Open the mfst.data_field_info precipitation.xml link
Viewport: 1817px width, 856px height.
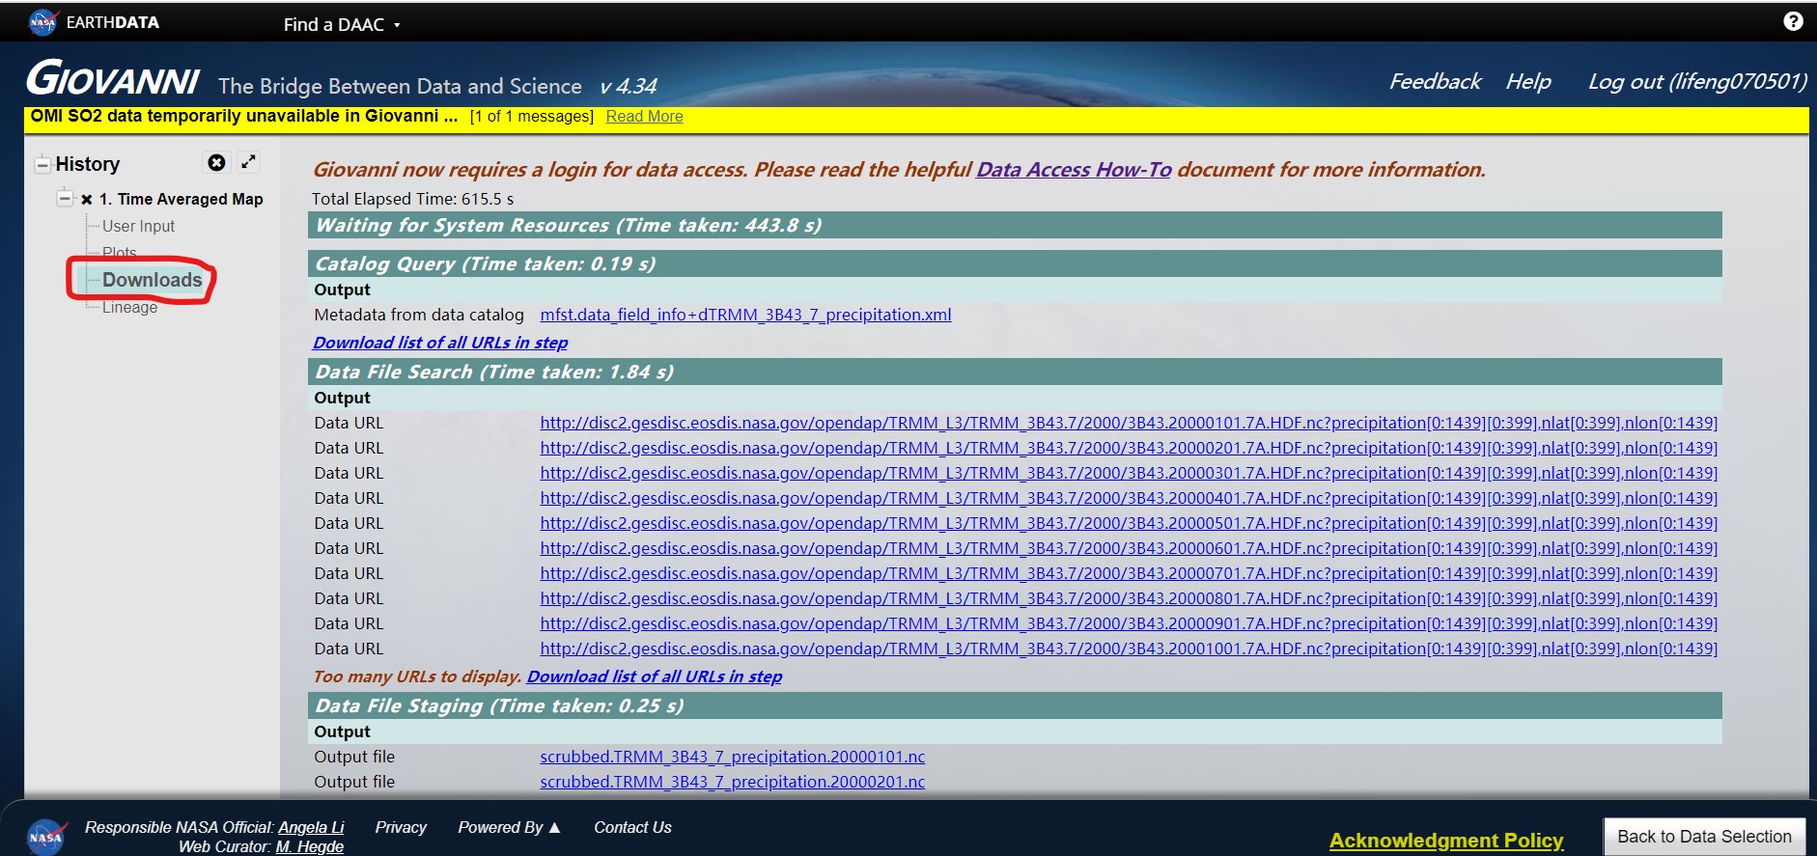click(745, 315)
